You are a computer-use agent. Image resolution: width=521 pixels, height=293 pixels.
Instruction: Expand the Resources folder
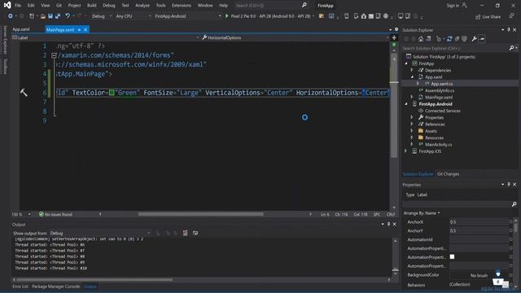point(412,138)
